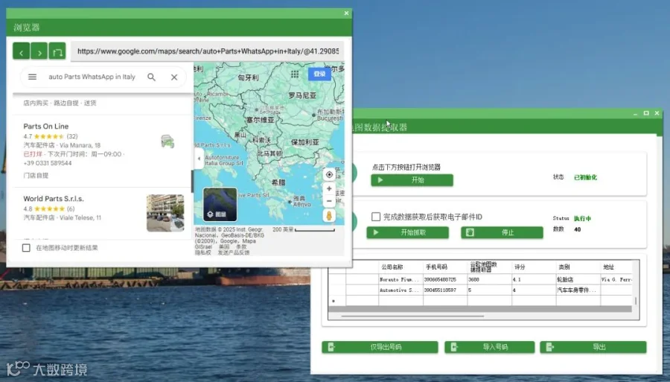The height and width of the screenshot is (382, 670).
Task: Close the extractor window
Action: coord(657,113)
